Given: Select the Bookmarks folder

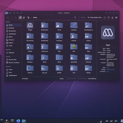Looking at the screenshot, I should coord(45,26).
